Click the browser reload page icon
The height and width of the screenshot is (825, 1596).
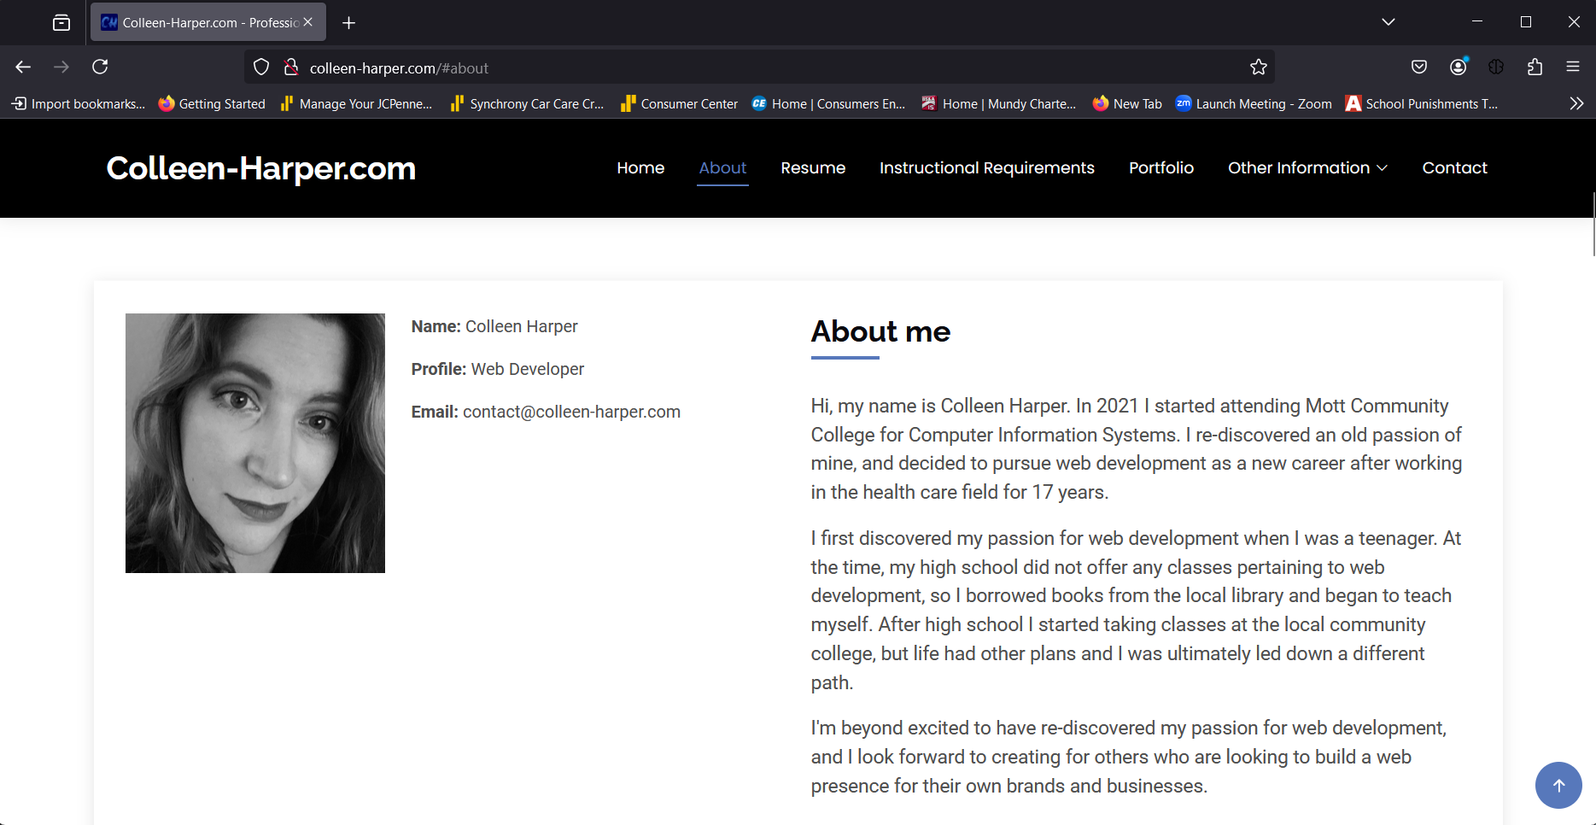[x=100, y=67]
